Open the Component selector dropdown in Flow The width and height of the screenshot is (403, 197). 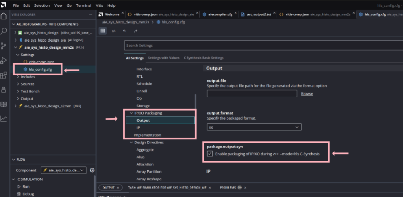coord(63,170)
